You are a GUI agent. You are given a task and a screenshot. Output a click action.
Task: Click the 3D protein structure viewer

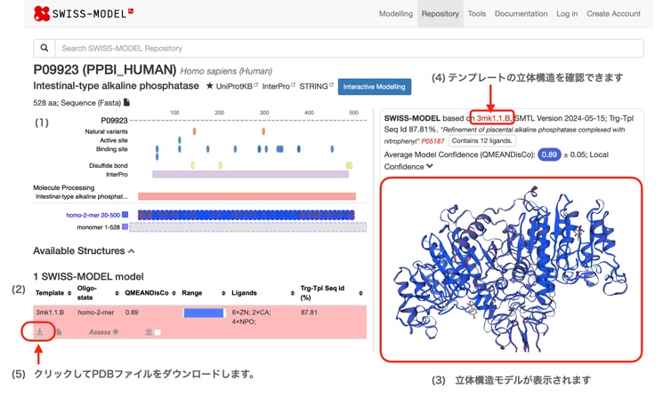pyautogui.click(x=511, y=270)
